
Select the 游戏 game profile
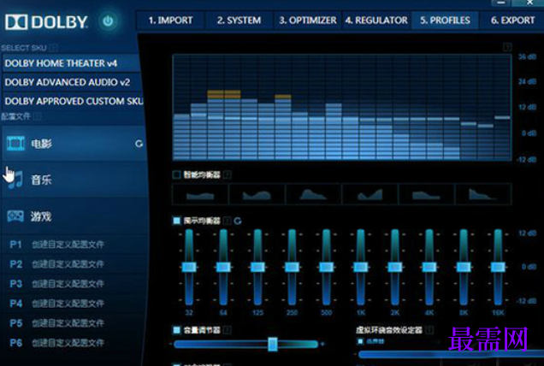(74, 216)
